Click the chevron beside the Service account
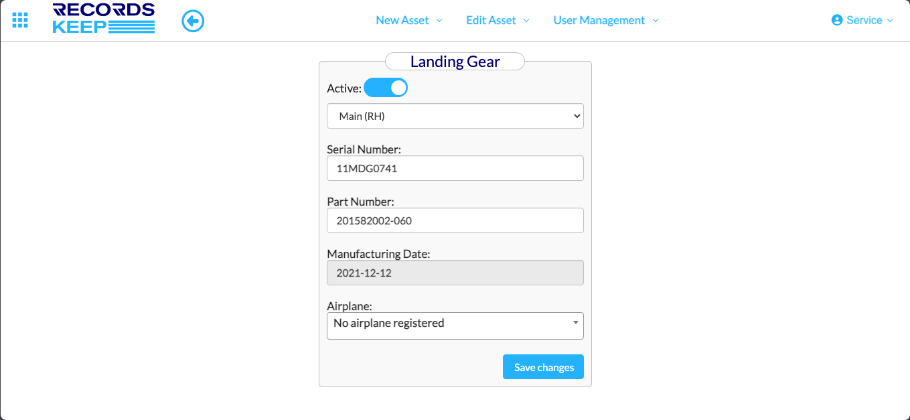 (890, 21)
